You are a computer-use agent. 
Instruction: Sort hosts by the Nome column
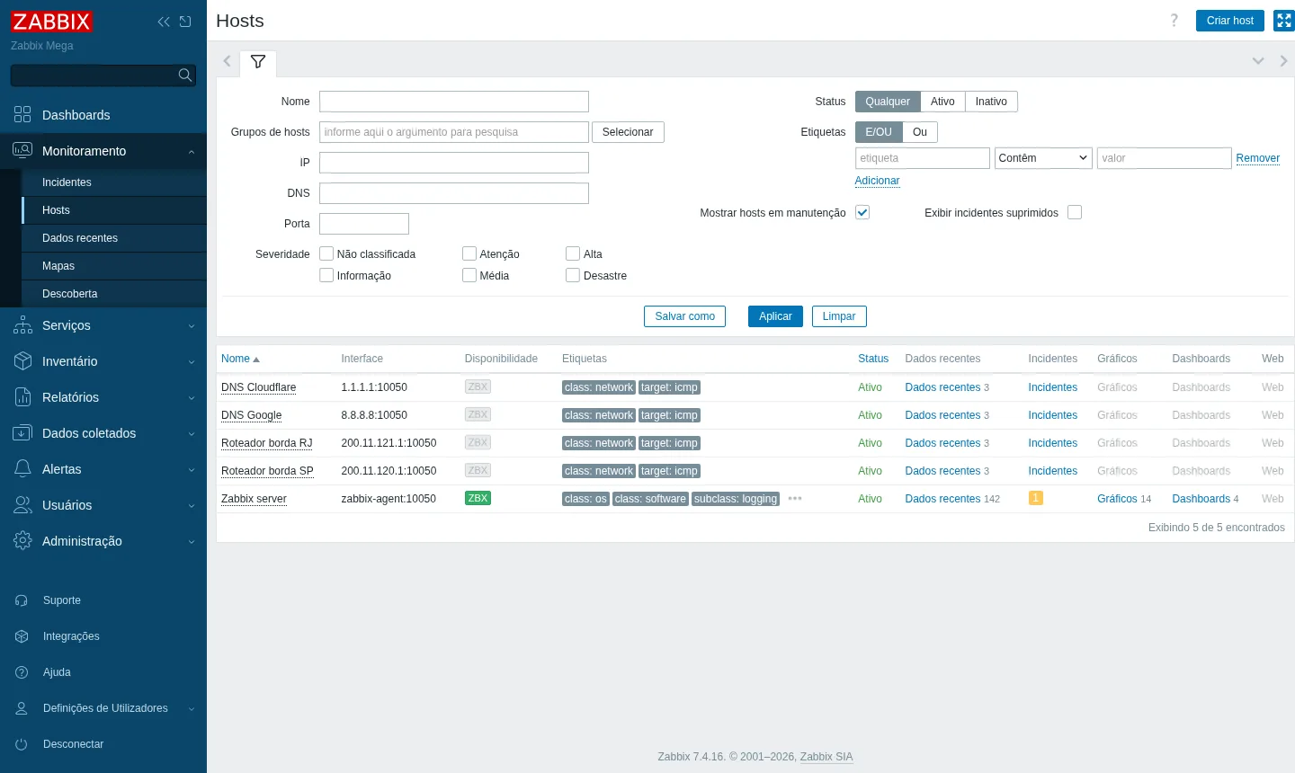tap(240, 359)
